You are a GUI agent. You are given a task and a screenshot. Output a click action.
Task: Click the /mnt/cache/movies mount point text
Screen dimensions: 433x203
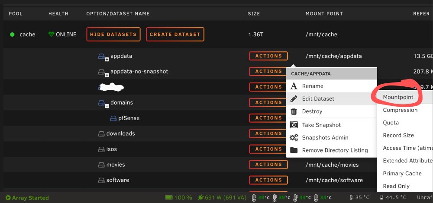click(332, 165)
